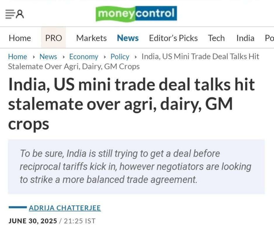Open the hamburger user menu icon
This screenshot has width=274, height=225.
click(15, 14)
